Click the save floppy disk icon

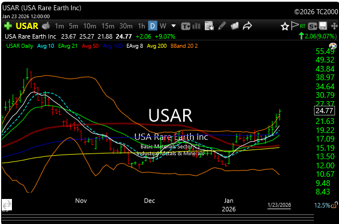(x=323, y=26)
